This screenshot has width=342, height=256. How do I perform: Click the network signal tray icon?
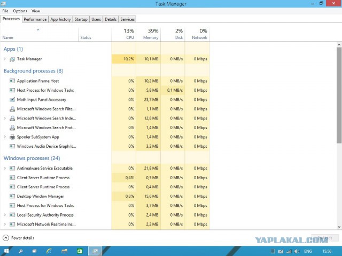tap(289, 251)
